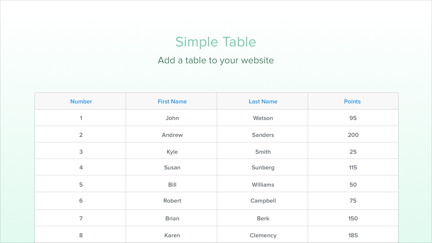
Task: Select John Watson's row number cell
Action: point(81,118)
